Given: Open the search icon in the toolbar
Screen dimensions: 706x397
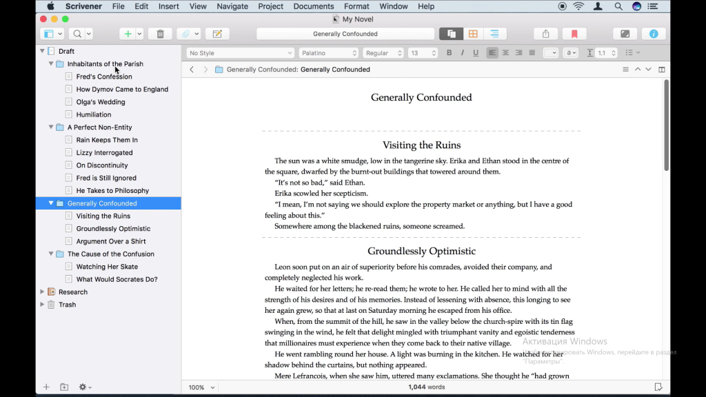Looking at the screenshot, I should [x=78, y=33].
